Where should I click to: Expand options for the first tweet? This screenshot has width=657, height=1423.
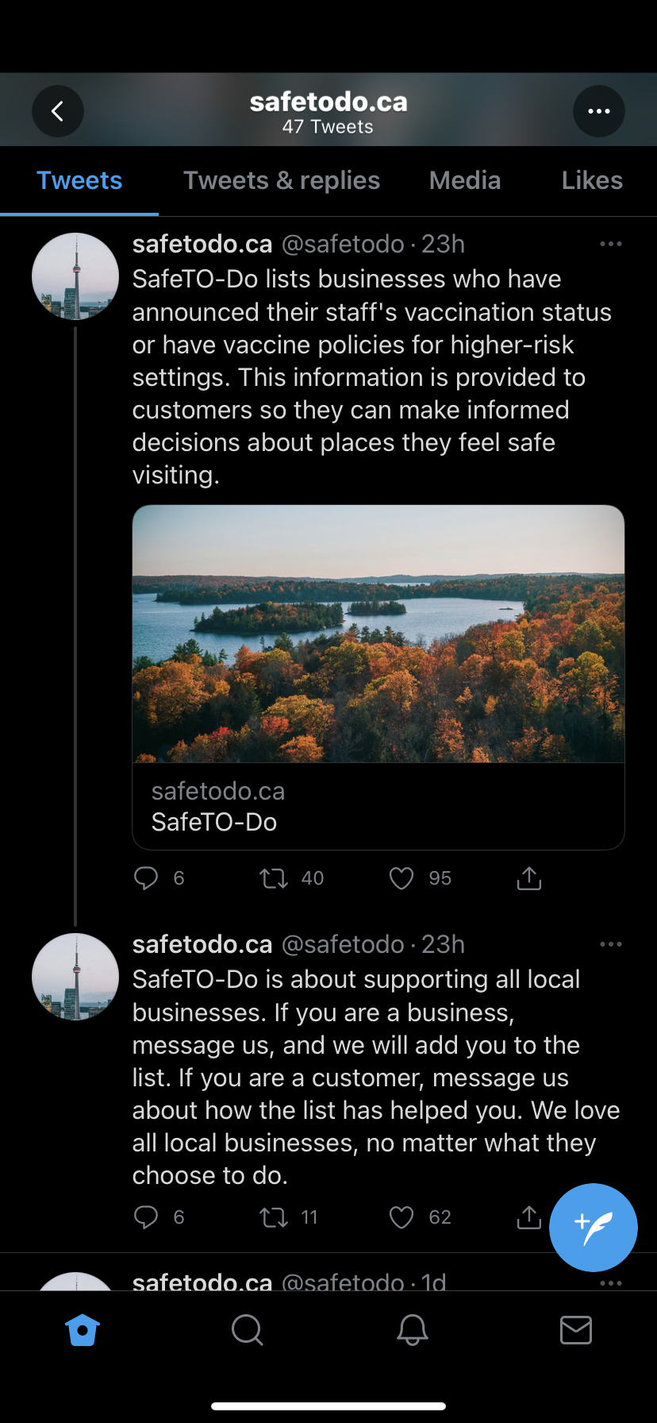point(610,244)
